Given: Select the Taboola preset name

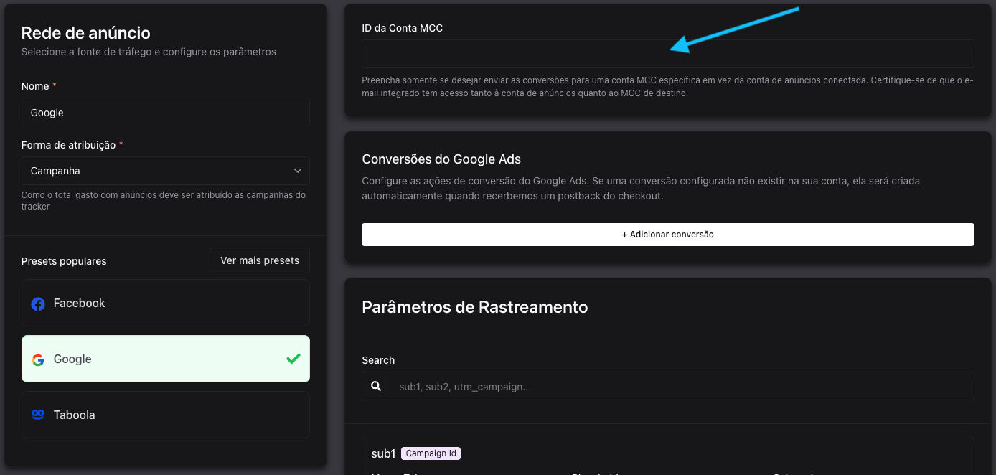Looking at the screenshot, I should 74,415.
